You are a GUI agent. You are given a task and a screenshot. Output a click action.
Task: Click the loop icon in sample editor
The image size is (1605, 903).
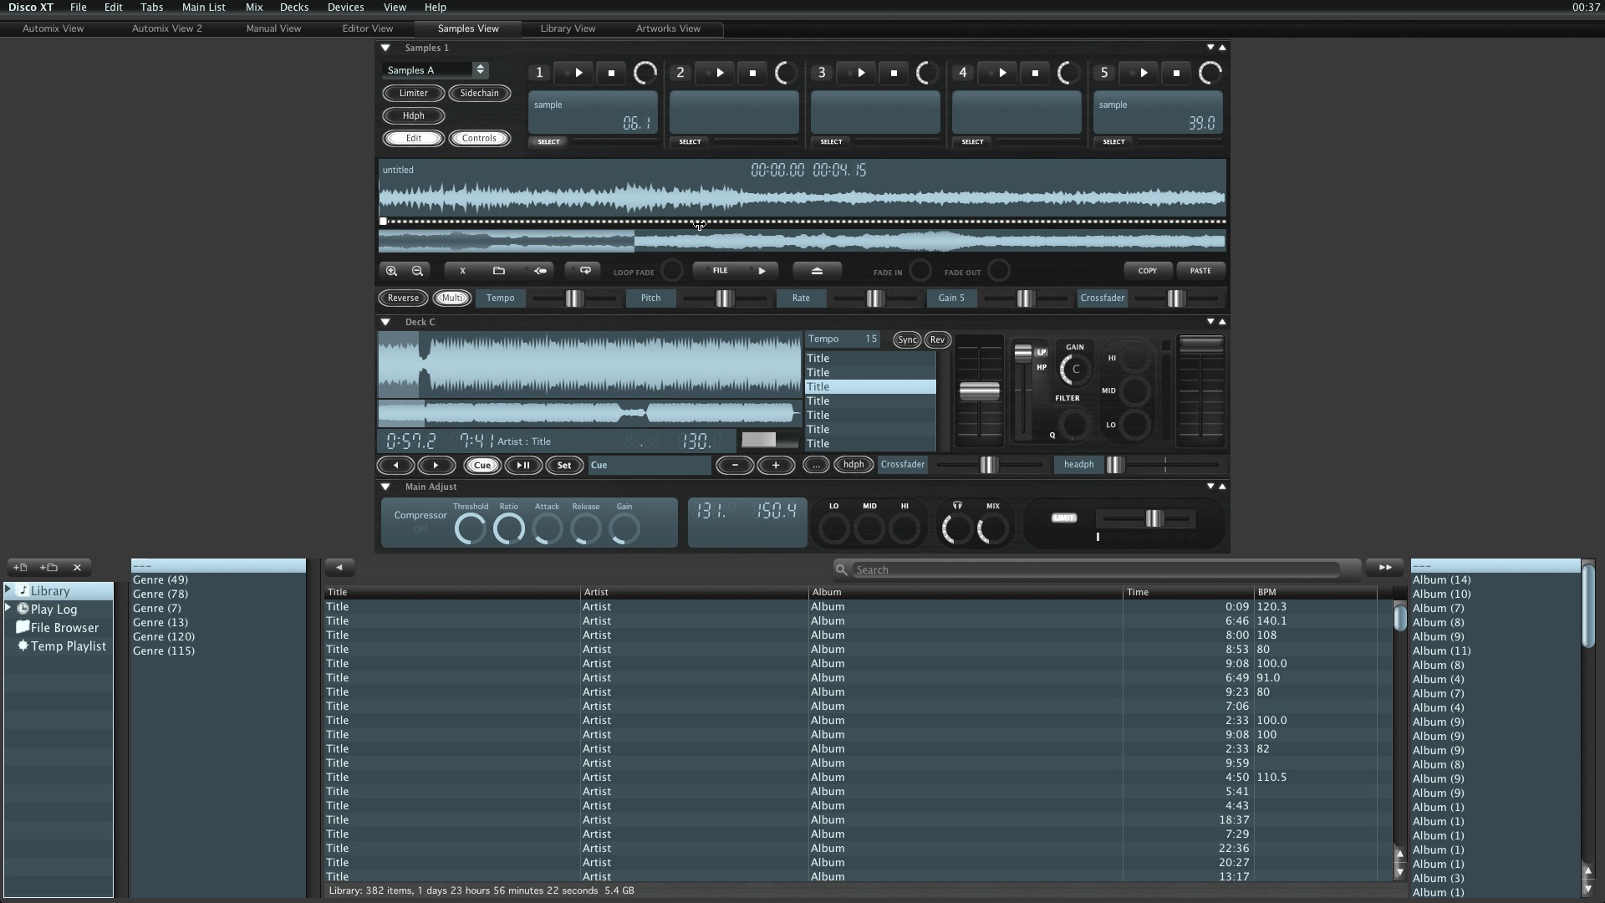pyautogui.click(x=585, y=271)
